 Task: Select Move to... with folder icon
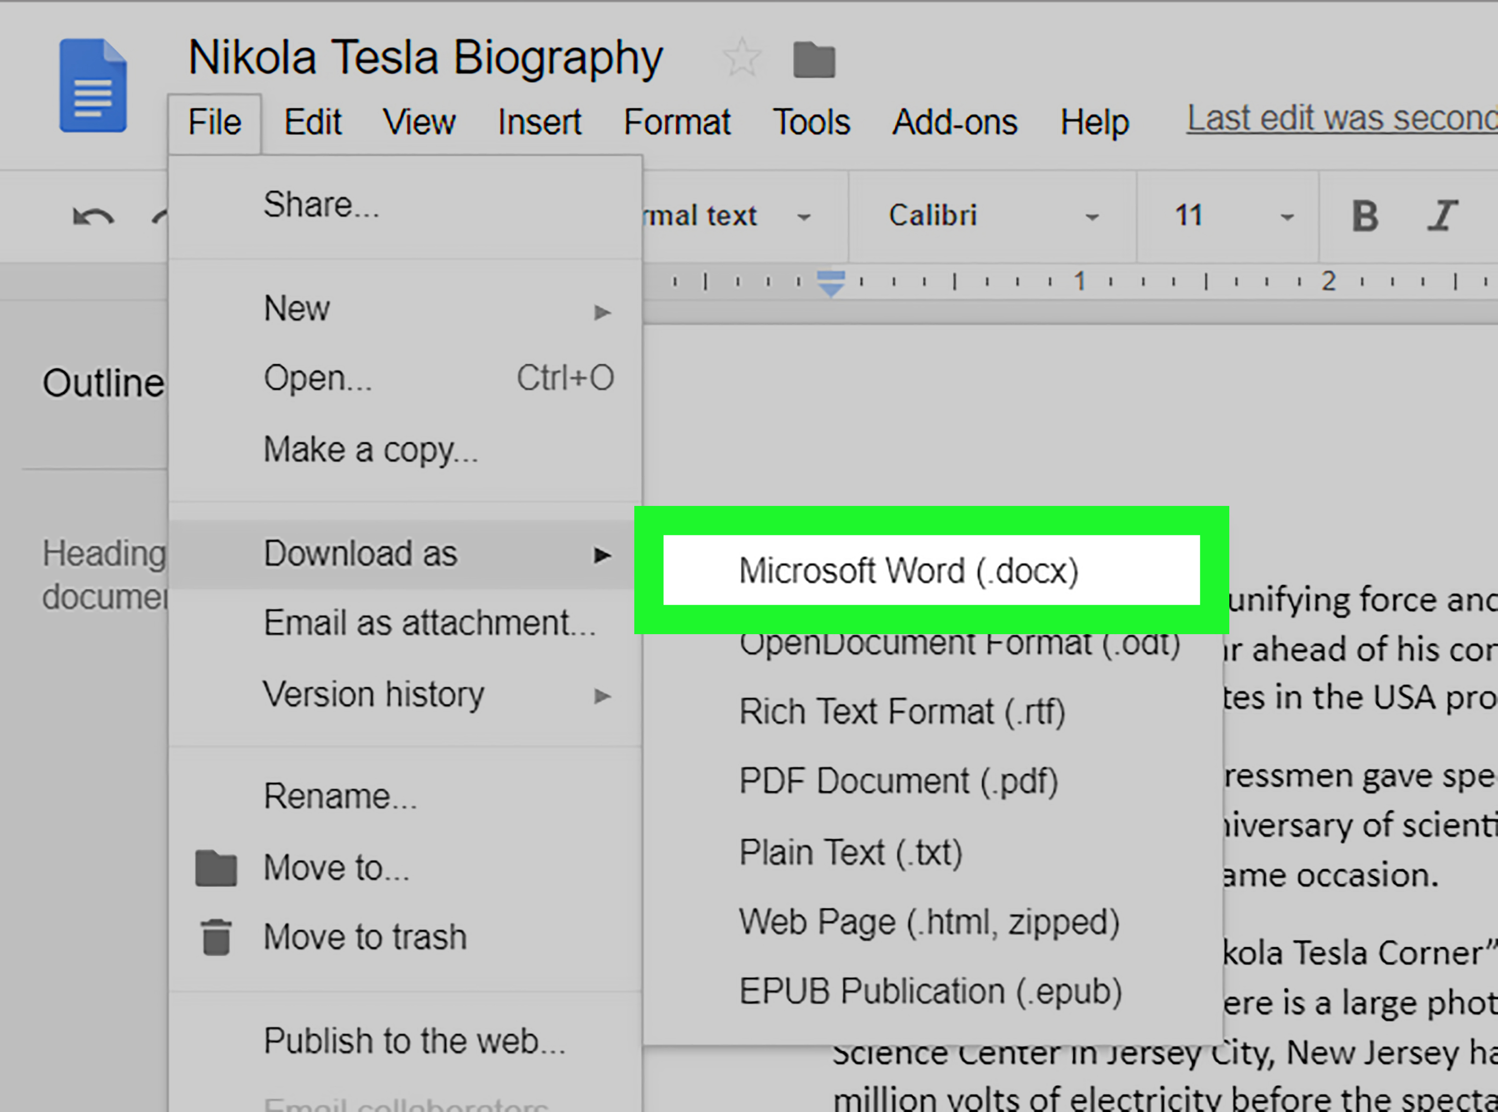(x=405, y=868)
